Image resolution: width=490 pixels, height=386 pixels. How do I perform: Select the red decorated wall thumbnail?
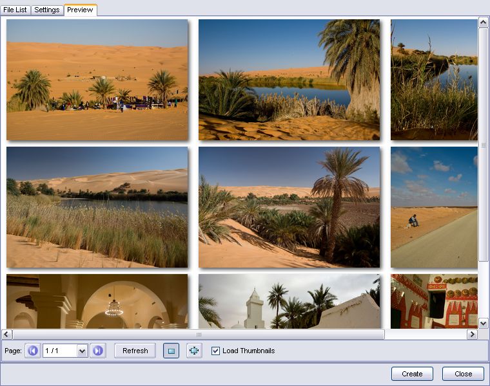coord(434,301)
